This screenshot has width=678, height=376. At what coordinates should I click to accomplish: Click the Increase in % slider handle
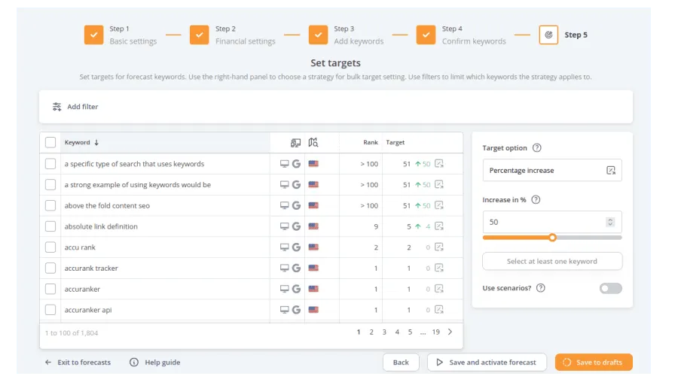pos(552,237)
